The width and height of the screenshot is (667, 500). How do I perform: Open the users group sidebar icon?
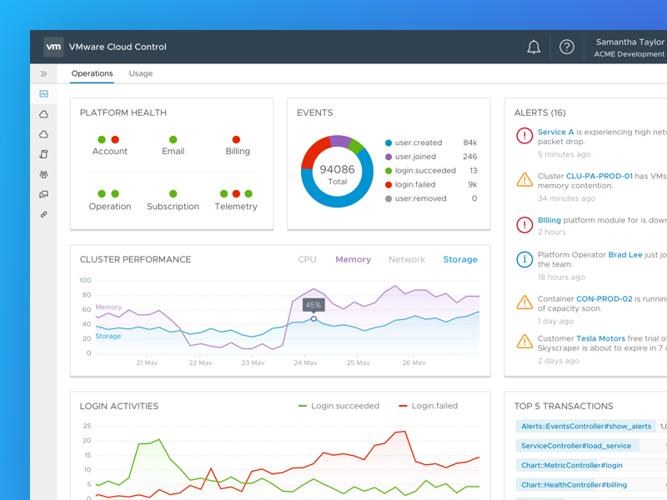click(x=43, y=173)
